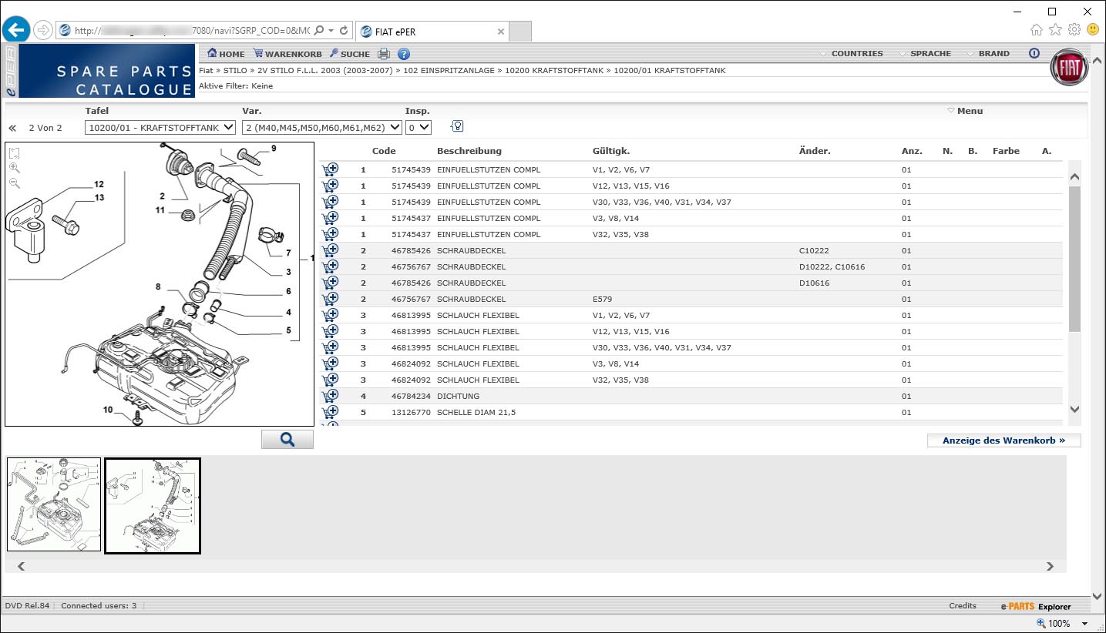
Task: Expand the COUNTRIES menu
Action: (856, 54)
